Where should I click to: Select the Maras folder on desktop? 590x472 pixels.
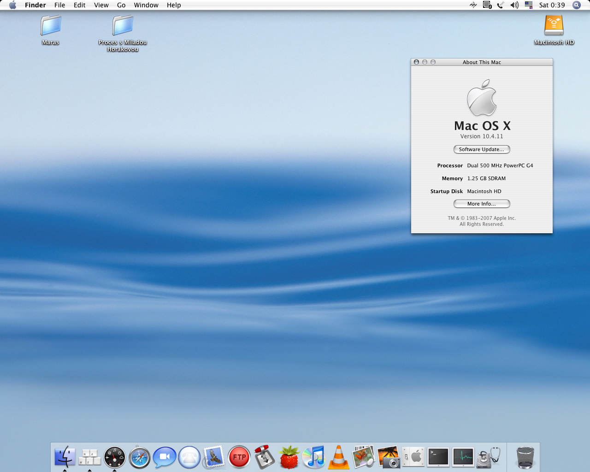pyautogui.click(x=51, y=26)
